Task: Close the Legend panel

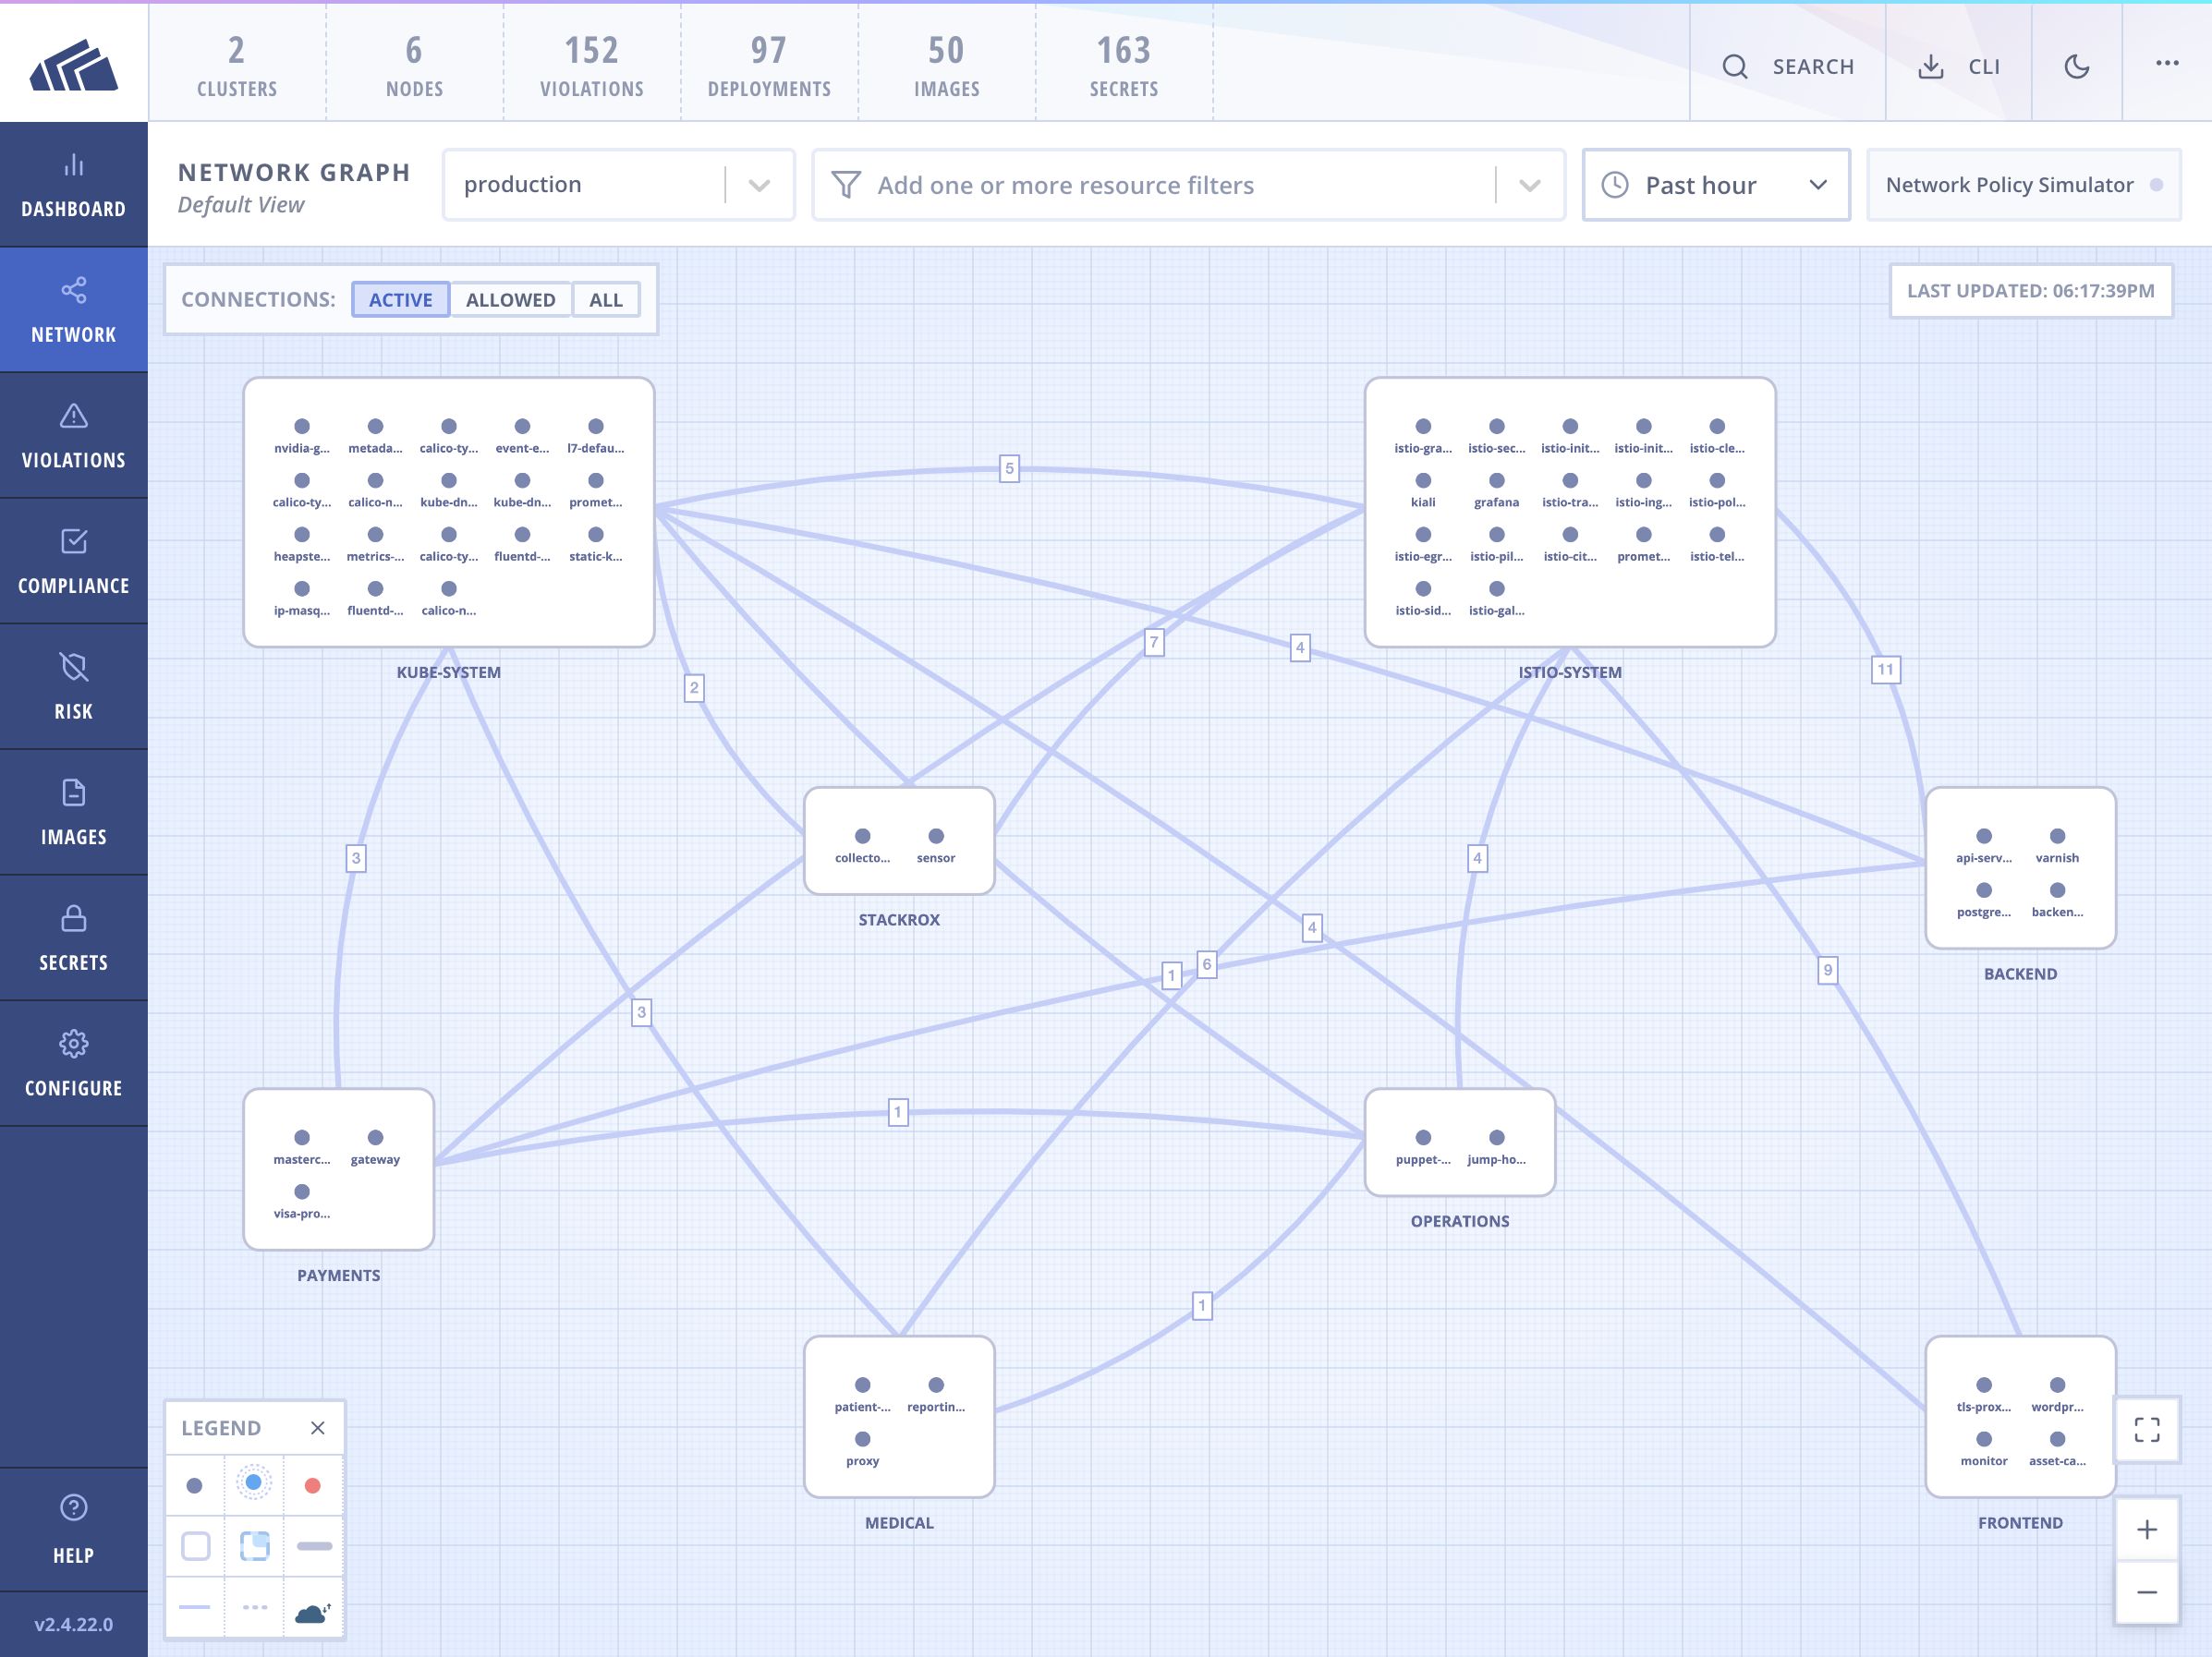Action: coord(318,1428)
